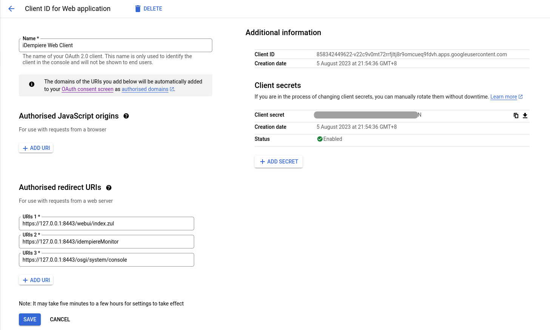
Task: Save the OAuth client settings
Action: coord(30,319)
